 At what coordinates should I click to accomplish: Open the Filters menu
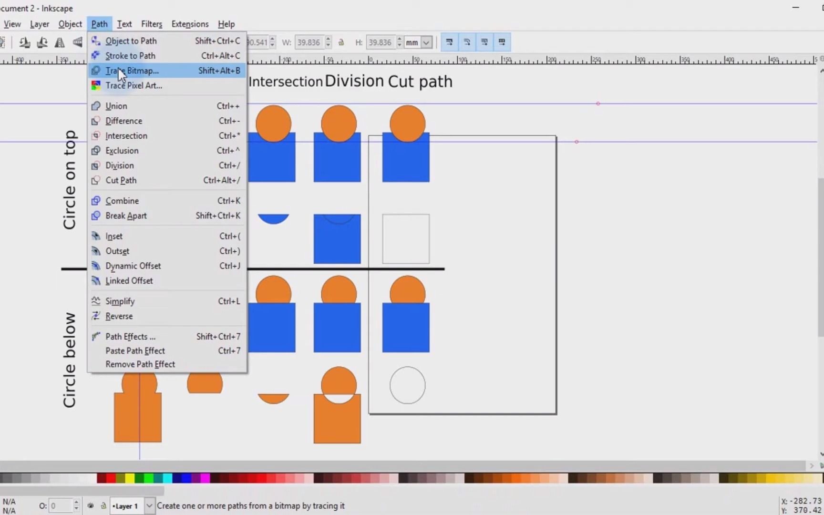(152, 24)
